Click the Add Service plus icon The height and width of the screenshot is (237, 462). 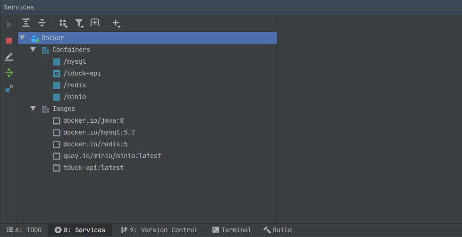tap(116, 23)
